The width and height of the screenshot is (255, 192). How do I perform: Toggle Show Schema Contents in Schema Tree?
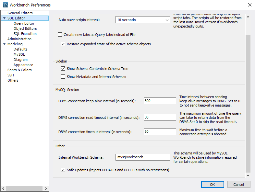click(x=63, y=69)
